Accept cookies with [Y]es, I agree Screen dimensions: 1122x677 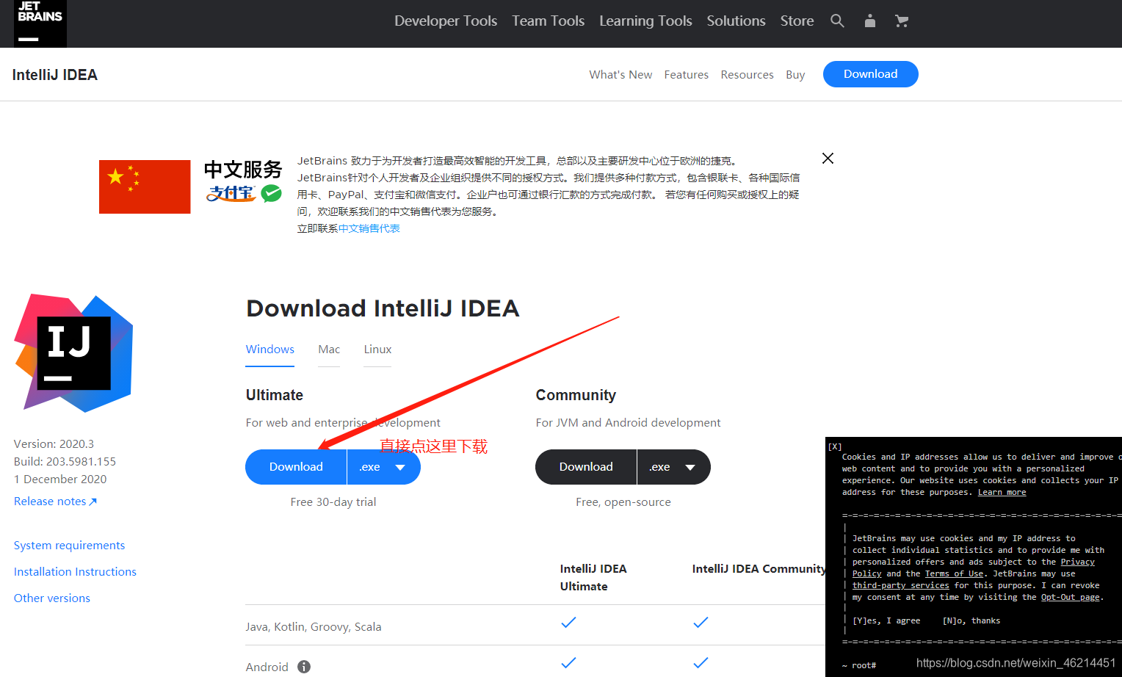pyautogui.click(x=886, y=620)
